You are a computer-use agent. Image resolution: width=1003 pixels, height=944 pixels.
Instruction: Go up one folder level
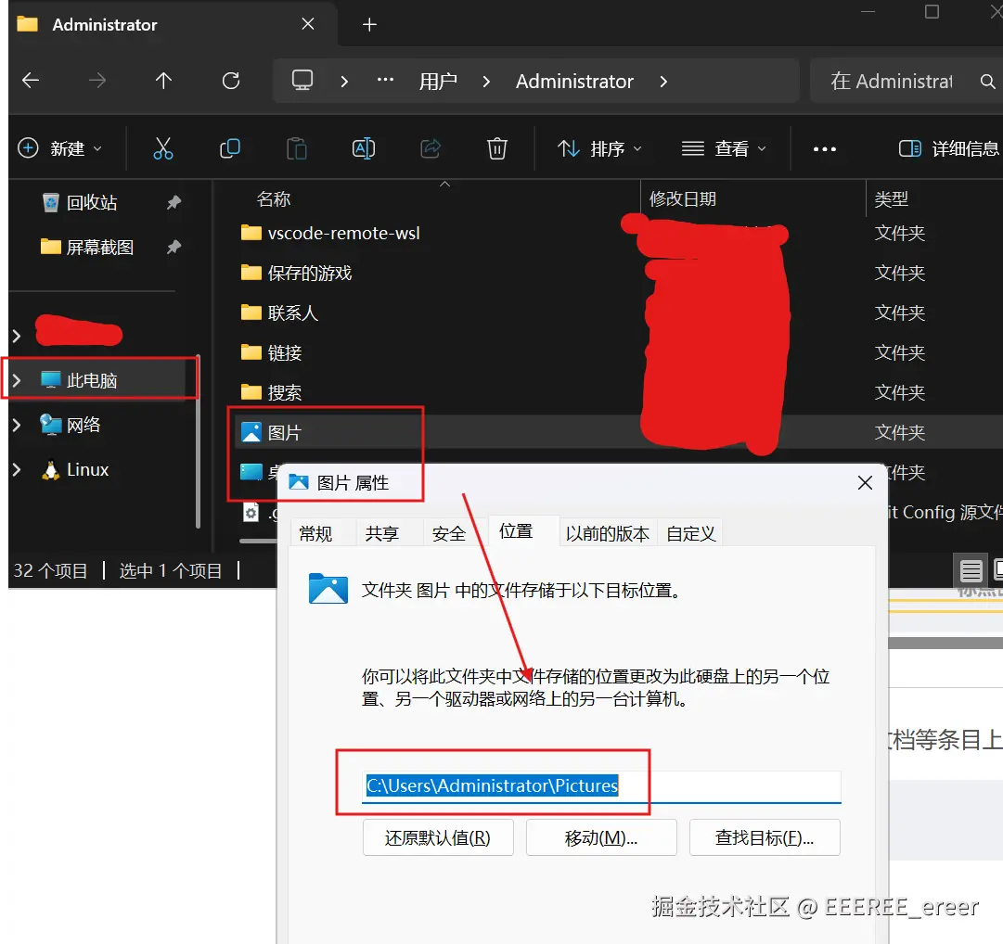pos(163,81)
